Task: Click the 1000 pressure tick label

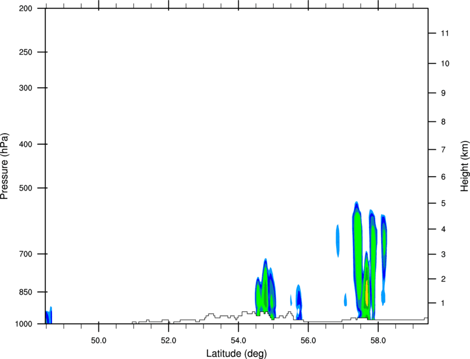Action: pyautogui.click(x=23, y=324)
